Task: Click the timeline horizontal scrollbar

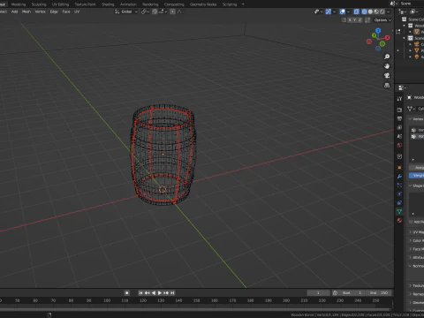Action: click(195, 309)
